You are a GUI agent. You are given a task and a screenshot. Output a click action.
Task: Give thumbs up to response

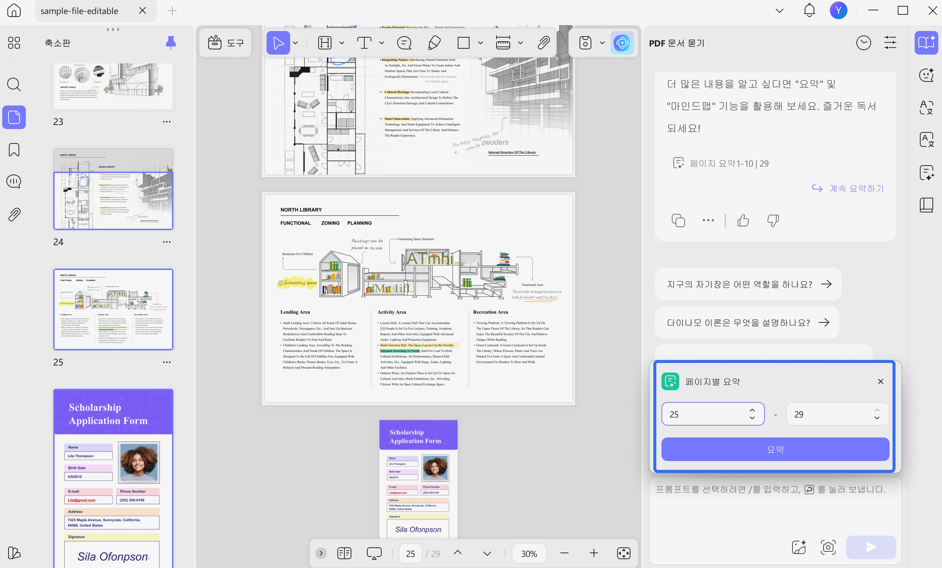click(x=743, y=221)
